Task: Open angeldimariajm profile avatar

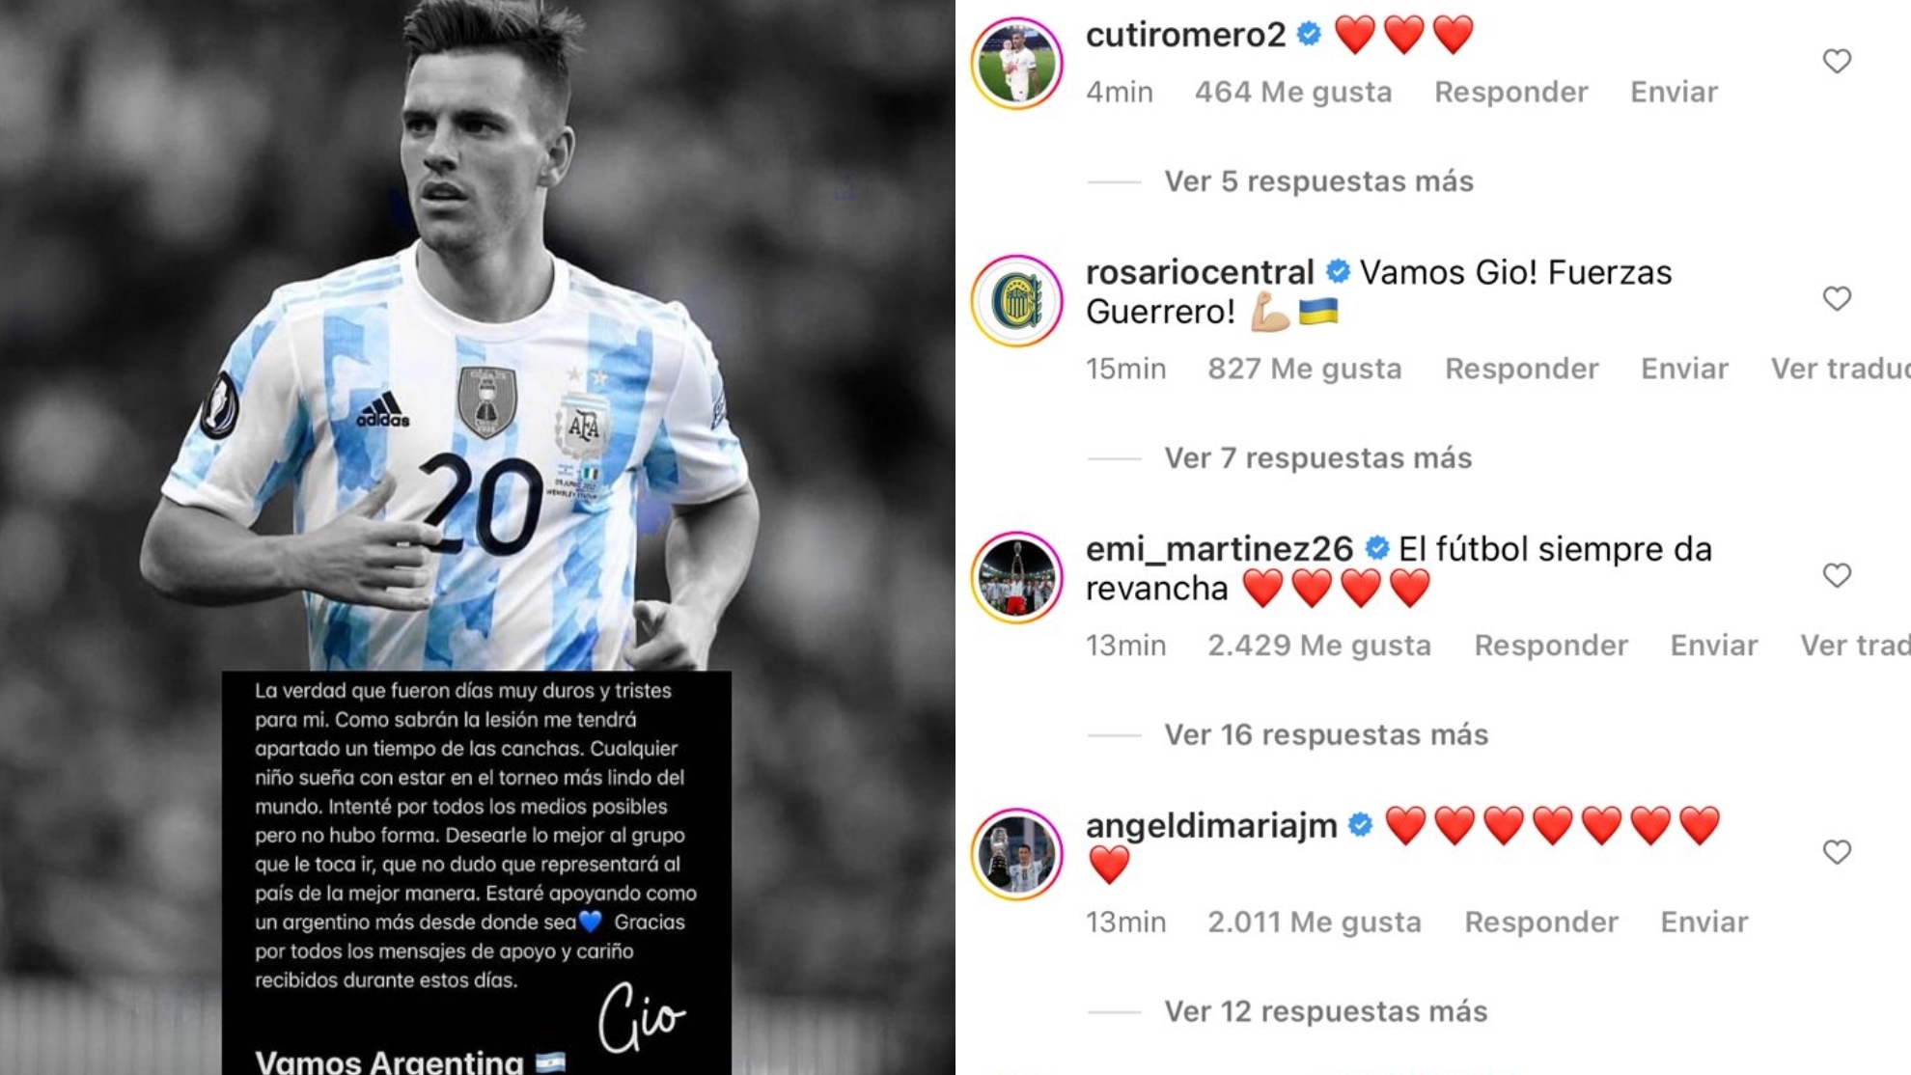Action: coord(1016,854)
